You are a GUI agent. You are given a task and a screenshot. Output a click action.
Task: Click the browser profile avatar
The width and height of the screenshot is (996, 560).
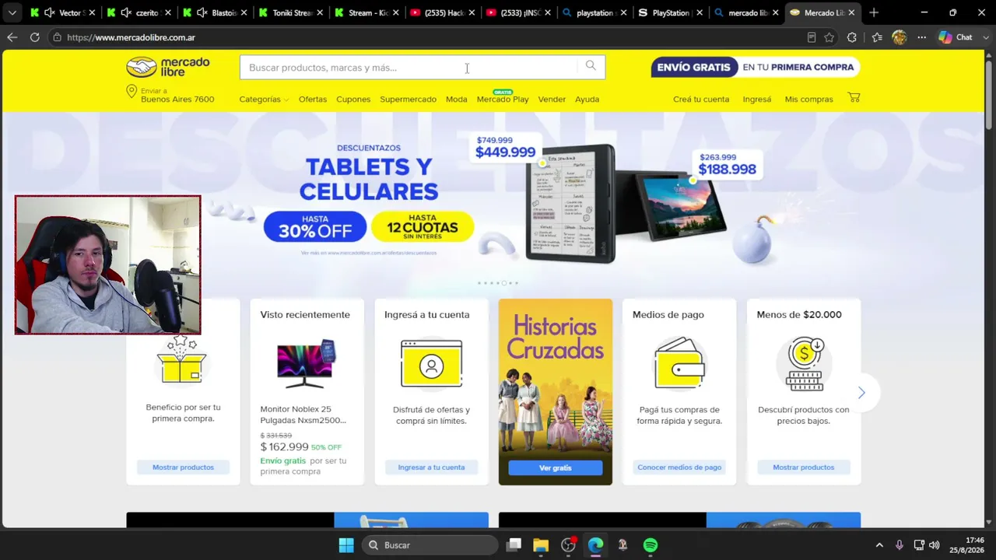pyautogui.click(x=900, y=37)
